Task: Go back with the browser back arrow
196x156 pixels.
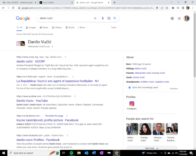Action: [3, 8]
